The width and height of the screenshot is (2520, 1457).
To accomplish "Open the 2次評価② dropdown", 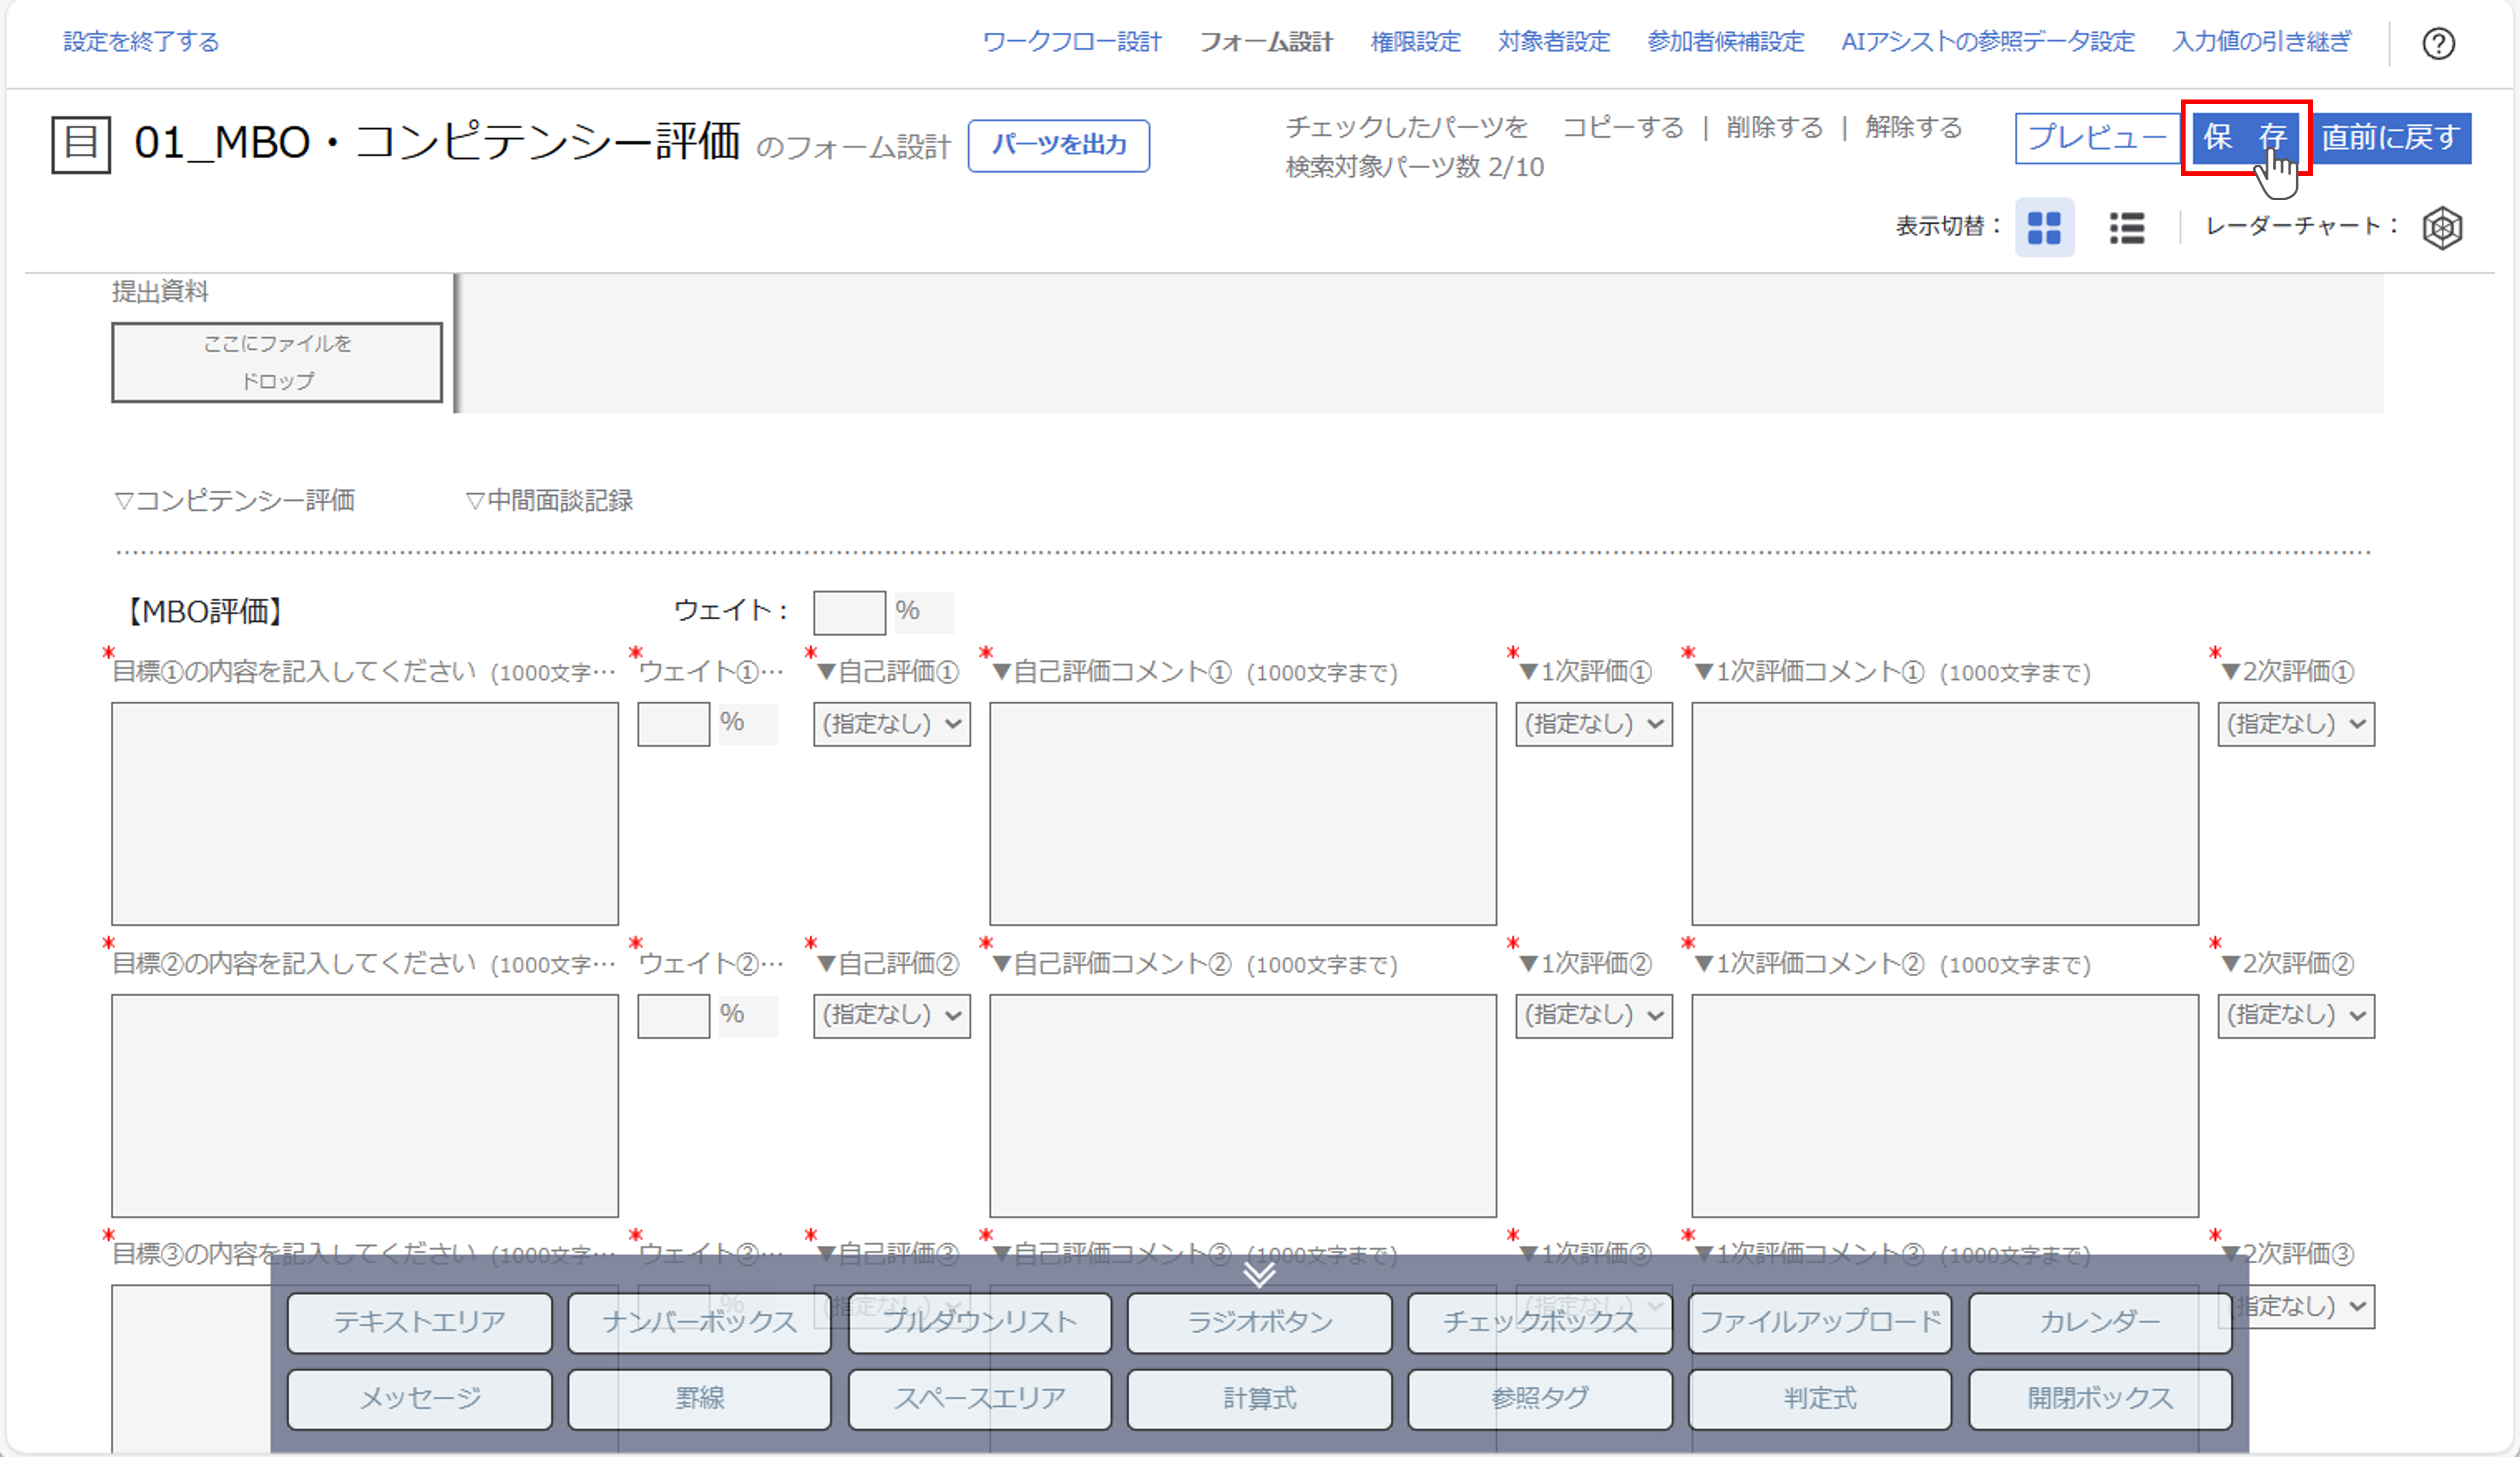I will tap(2296, 1015).
